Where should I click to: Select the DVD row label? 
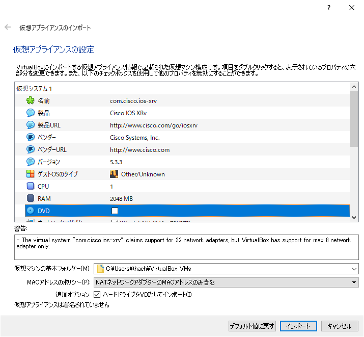click(x=44, y=211)
